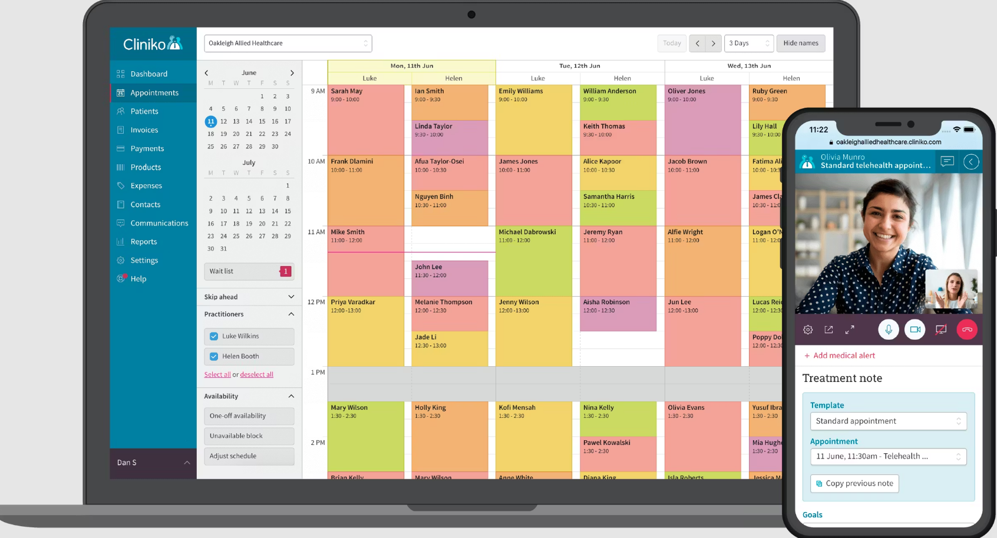Uncheck the Helen Booth practitioner checkbox
The image size is (997, 538).
point(214,357)
